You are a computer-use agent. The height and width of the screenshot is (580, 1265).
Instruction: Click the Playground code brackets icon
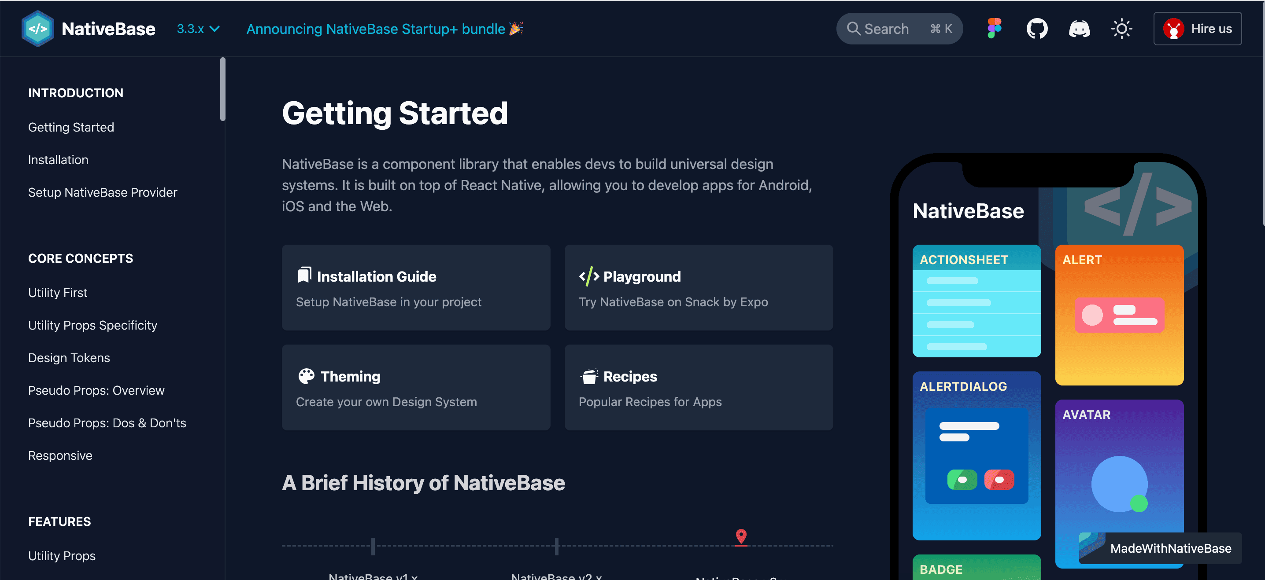tap(588, 276)
